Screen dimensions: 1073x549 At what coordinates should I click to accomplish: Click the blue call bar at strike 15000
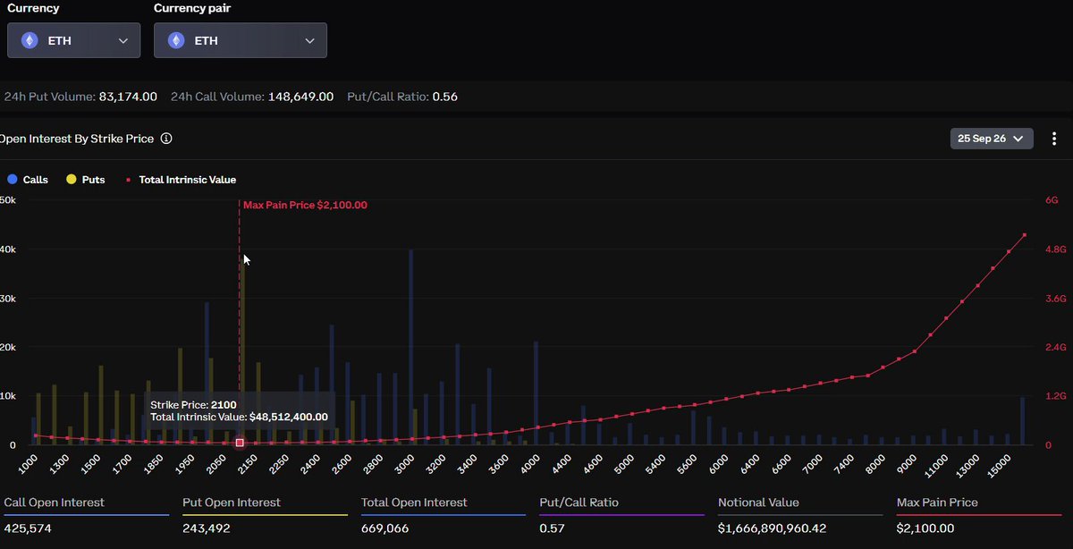(x=1022, y=420)
